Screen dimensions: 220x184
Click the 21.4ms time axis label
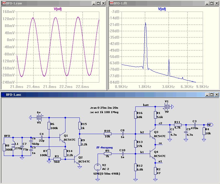(x=33, y=87)
